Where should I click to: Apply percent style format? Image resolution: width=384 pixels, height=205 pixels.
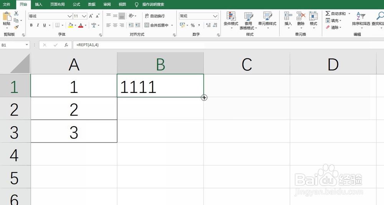[193, 25]
